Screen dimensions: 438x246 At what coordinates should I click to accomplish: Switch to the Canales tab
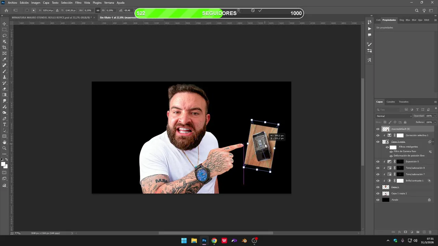pyautogui.click(x=390, y=102)
